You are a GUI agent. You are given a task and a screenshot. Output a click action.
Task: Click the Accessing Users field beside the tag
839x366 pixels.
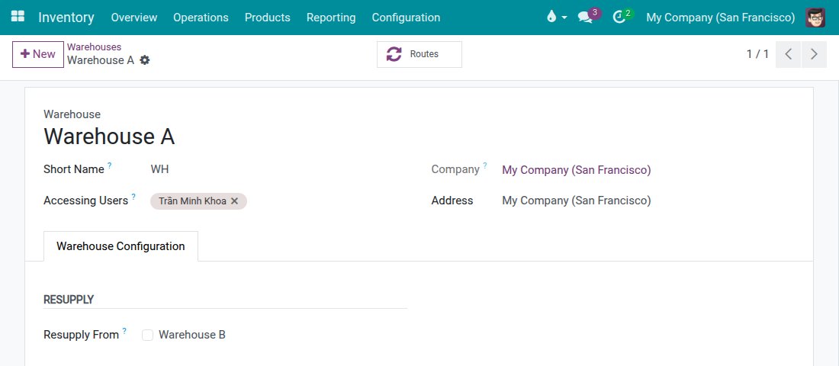coord(326,201)
